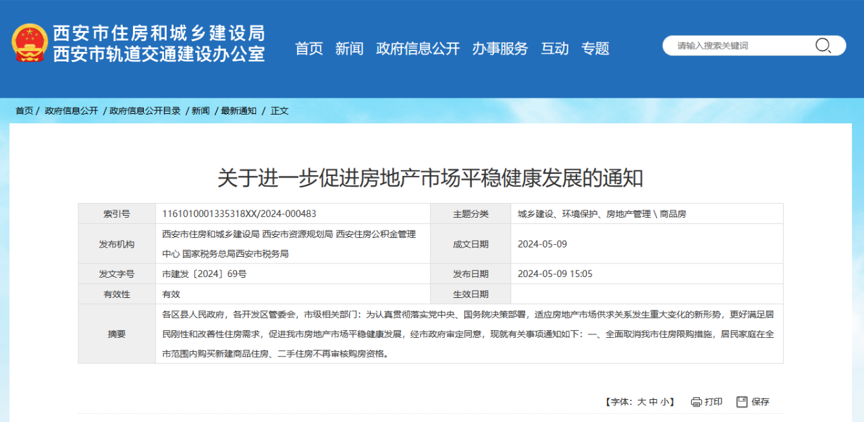
Task: Click the floppy disk save icon
Action: (742, 402)
